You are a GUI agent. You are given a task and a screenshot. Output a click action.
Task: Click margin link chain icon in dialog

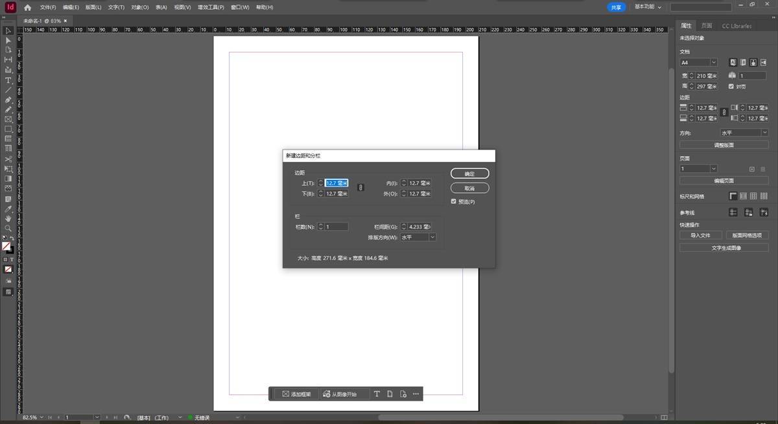point(361,188)
